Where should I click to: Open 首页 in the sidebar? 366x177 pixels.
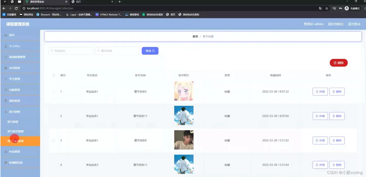pos(20,35)
